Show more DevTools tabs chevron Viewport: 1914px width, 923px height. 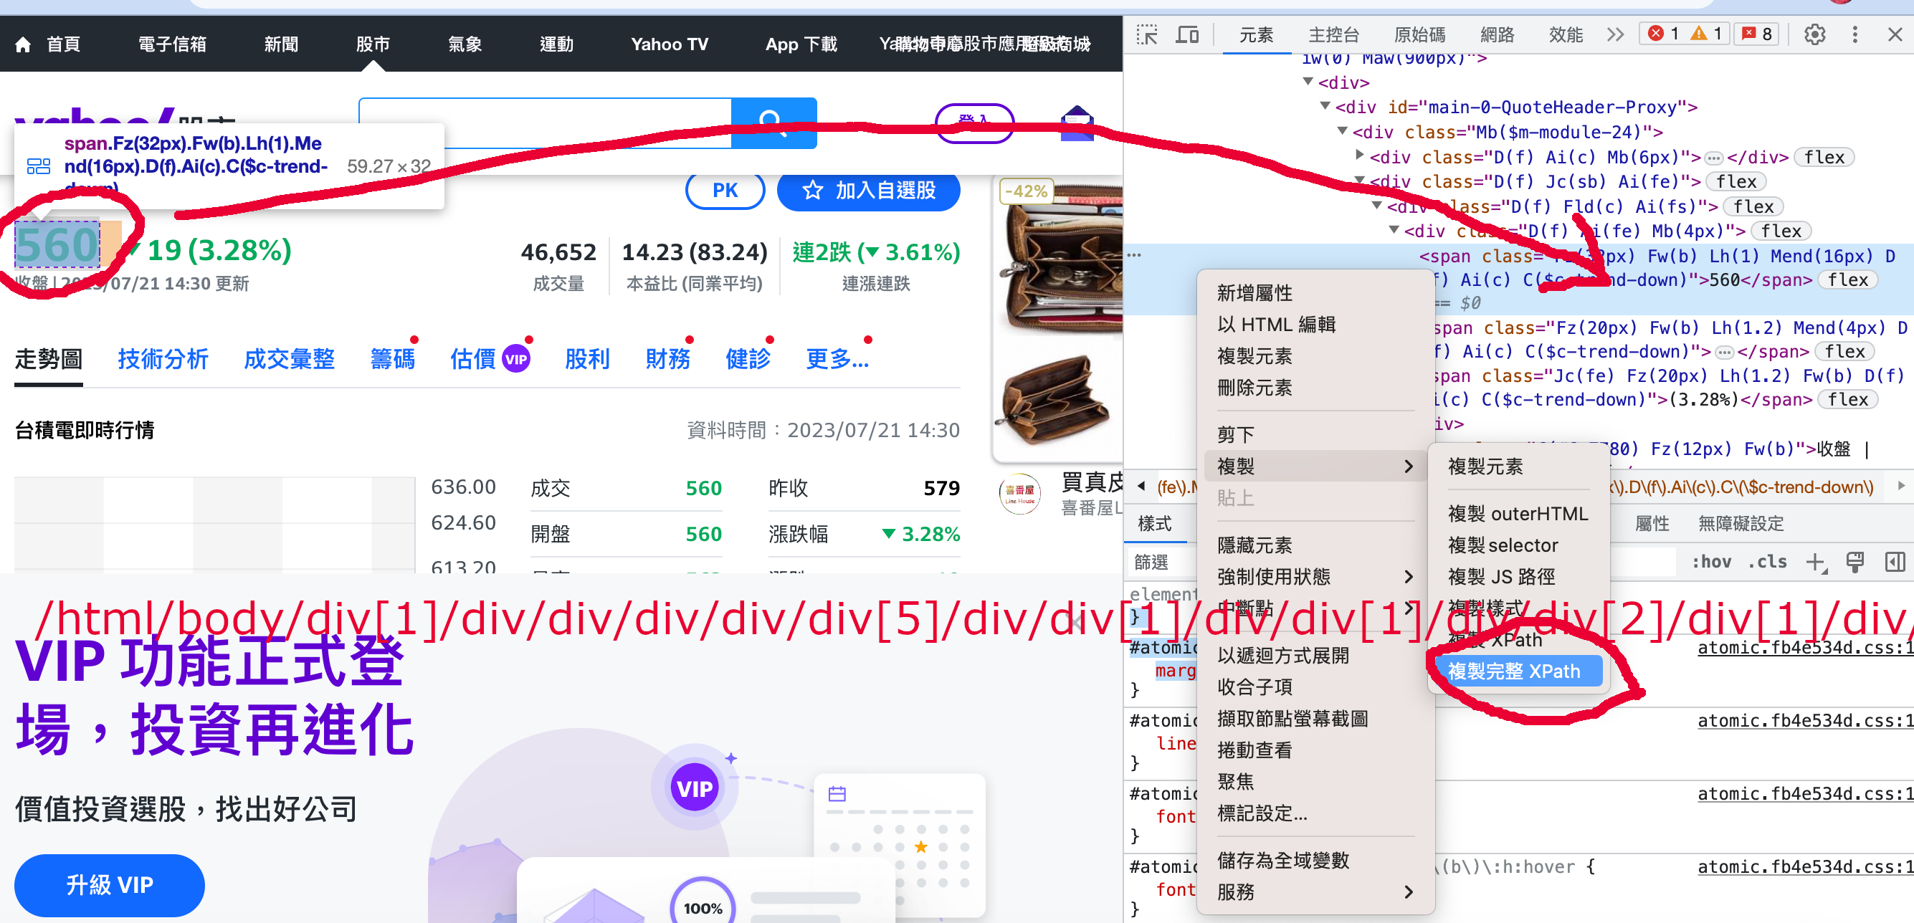[x=1614, y=35]
